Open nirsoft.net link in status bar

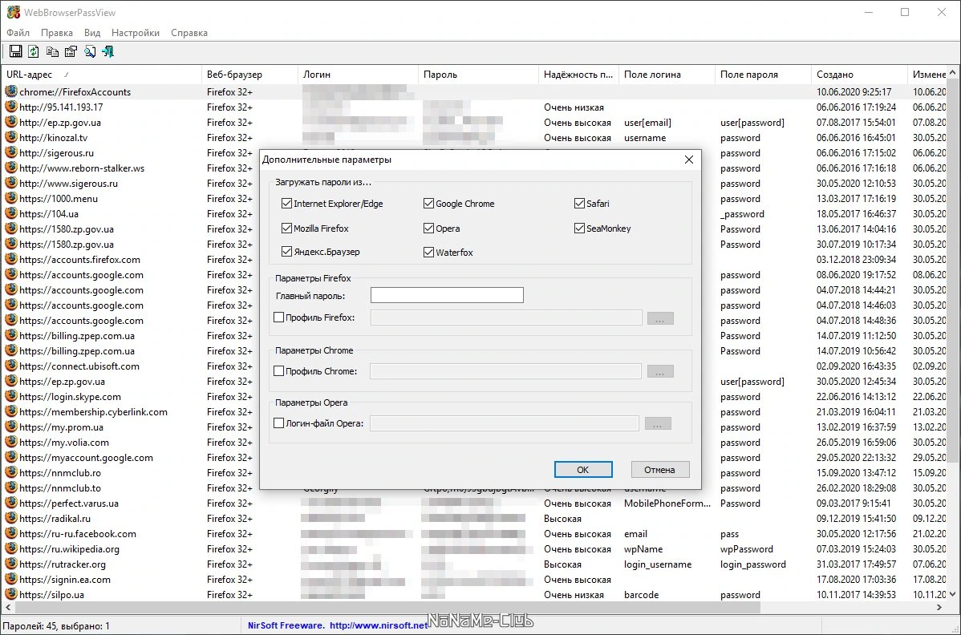379,625
